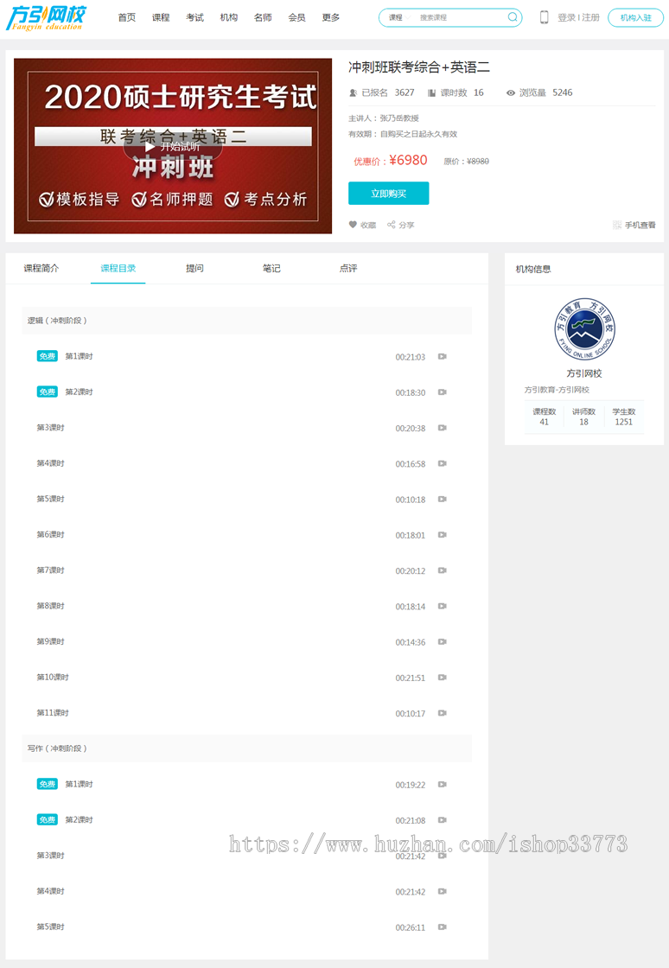Select the 课程目录 tab

118,269
